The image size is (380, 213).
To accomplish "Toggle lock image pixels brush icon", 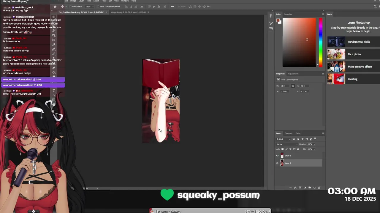I will click(286, 149).
